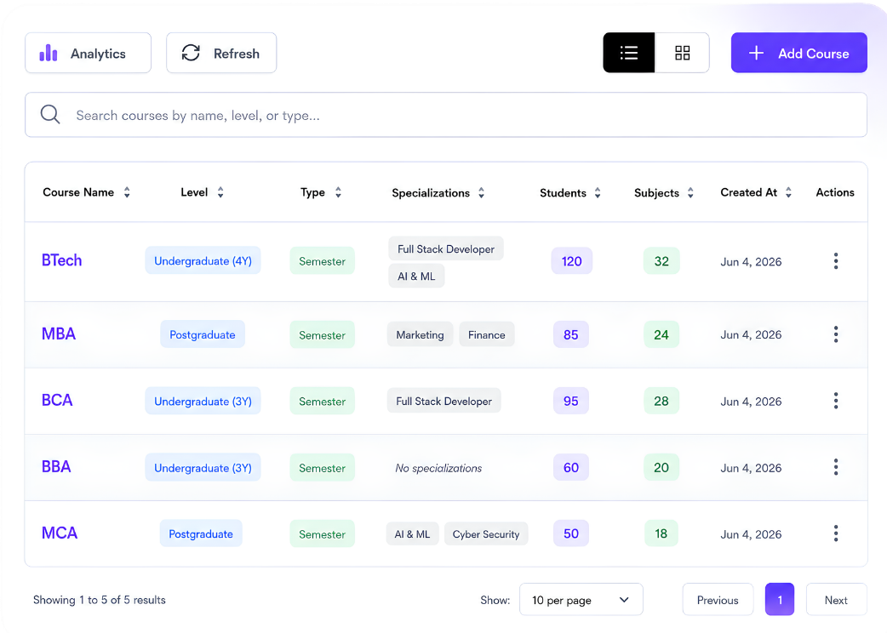Sort by Students column
Screen dimensions: 887x633
click(570, 193)
